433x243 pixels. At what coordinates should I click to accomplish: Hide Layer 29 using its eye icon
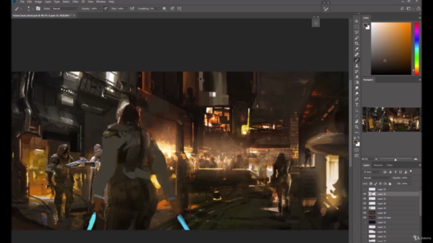coord(365,208)
